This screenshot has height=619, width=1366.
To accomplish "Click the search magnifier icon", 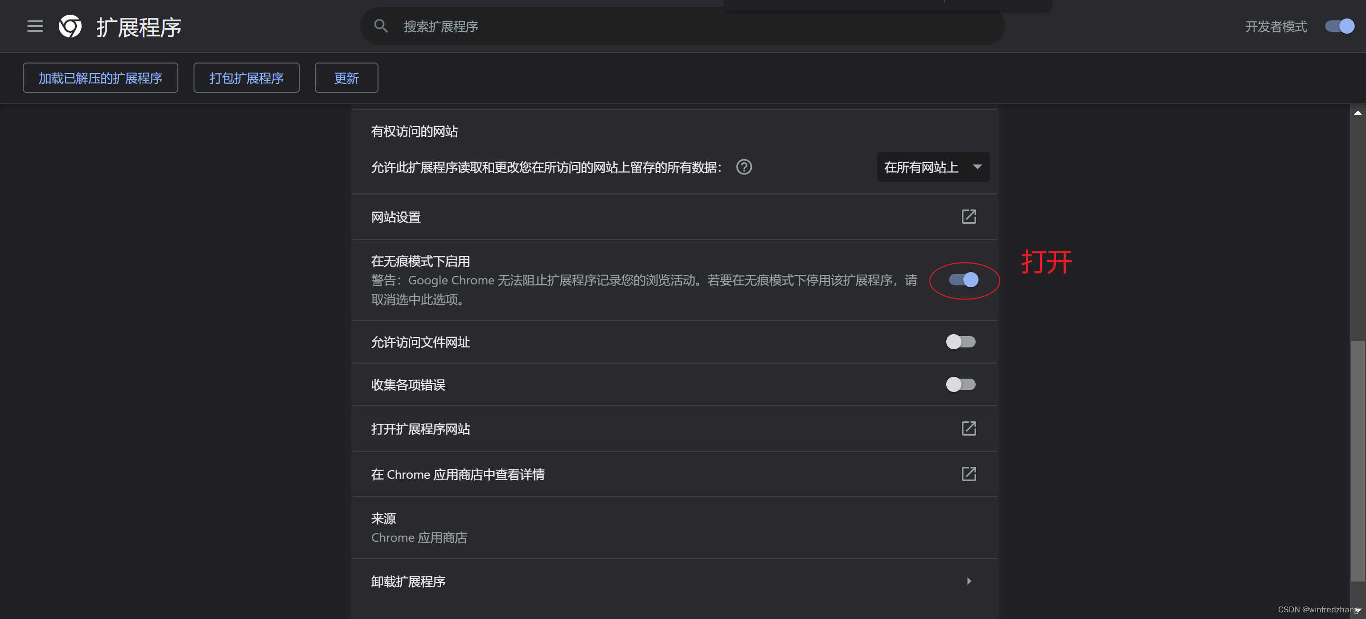I will coord(381,26).
